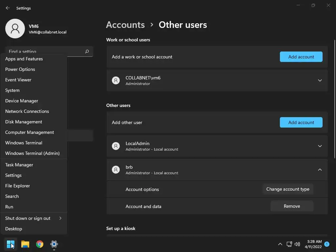Expand the LocalAdmin account entry
This screenshot has height=252, width=336.
point(320,146)
